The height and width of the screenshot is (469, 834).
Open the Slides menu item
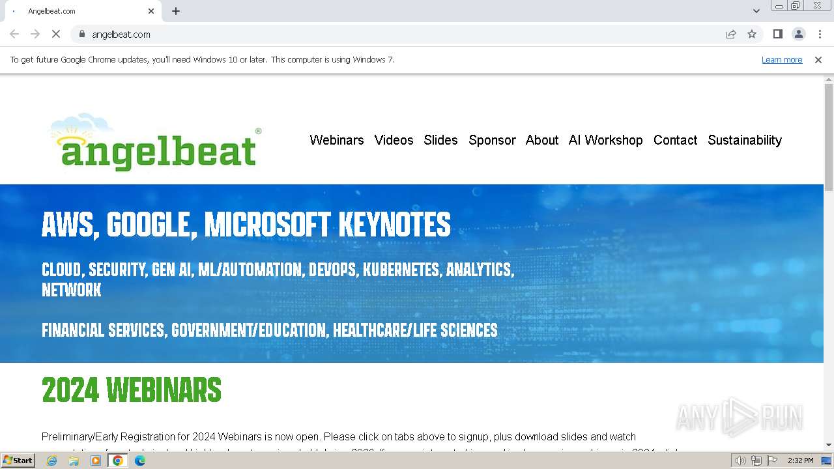(440, 140)
